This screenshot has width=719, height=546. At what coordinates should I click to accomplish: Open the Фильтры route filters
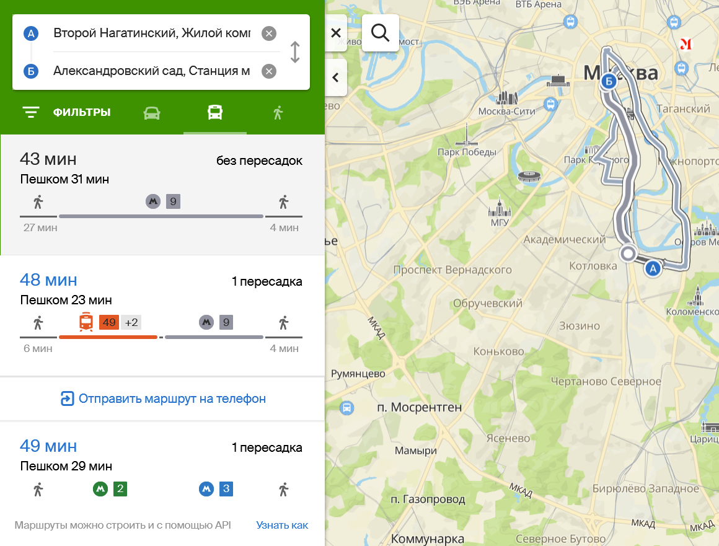coord(66,112)
